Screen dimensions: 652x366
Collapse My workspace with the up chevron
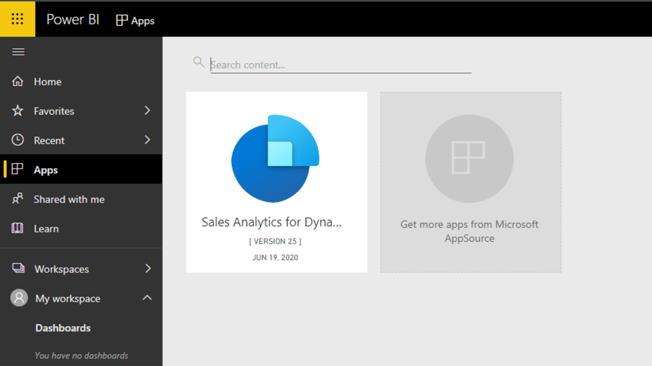coord(147,298)
